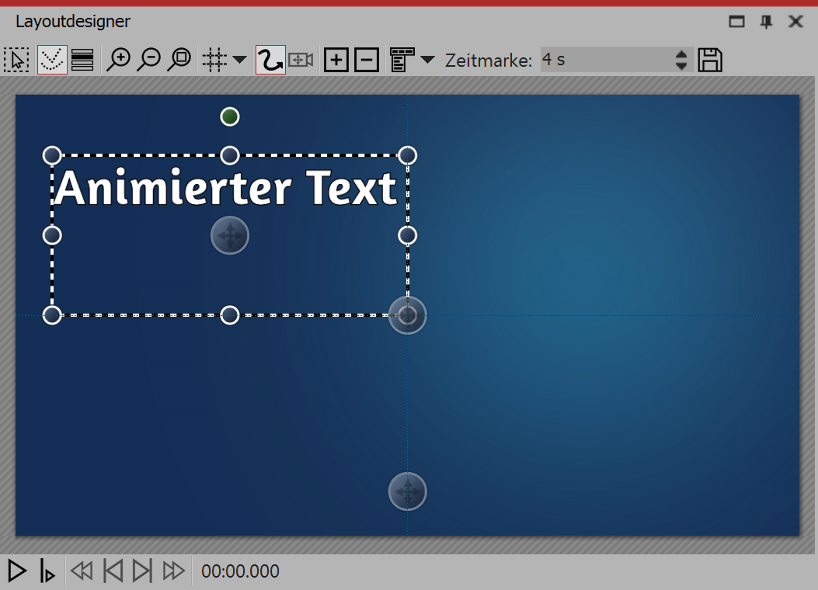The width and height of the screenshot is (818, 590).
Task: Open the grid options dropdown
Action: click(x=239, y=59)
